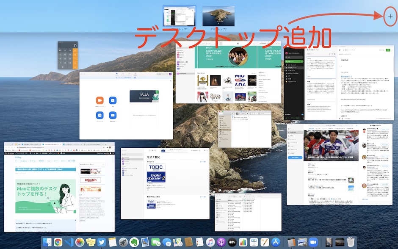Image resolution: width=398 pixels, height=249 pixels.
Task: Open Keynote from the Dock
Action: (x=254, y=242)
